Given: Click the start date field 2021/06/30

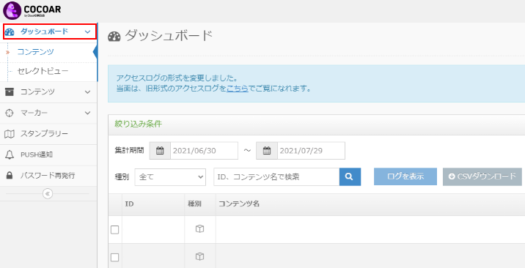Looking at the screenshot, I should 205,151.
